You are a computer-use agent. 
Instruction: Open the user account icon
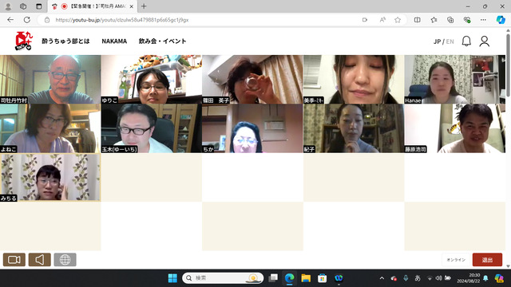tap(485, 41)
